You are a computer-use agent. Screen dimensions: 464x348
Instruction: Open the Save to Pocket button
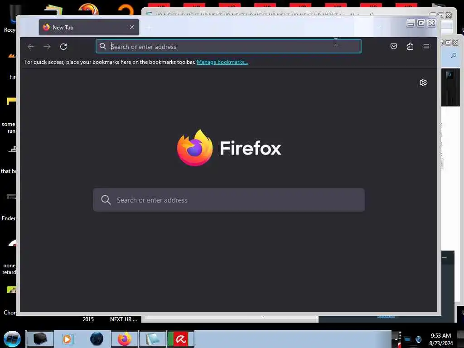(x=394, y=46)
